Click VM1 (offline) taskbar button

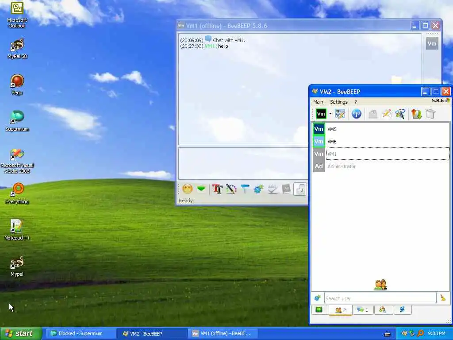coord(223,333)
